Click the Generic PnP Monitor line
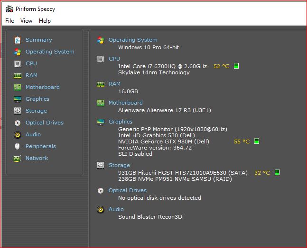Screen dimensions: 307x248 pos(173,129)
